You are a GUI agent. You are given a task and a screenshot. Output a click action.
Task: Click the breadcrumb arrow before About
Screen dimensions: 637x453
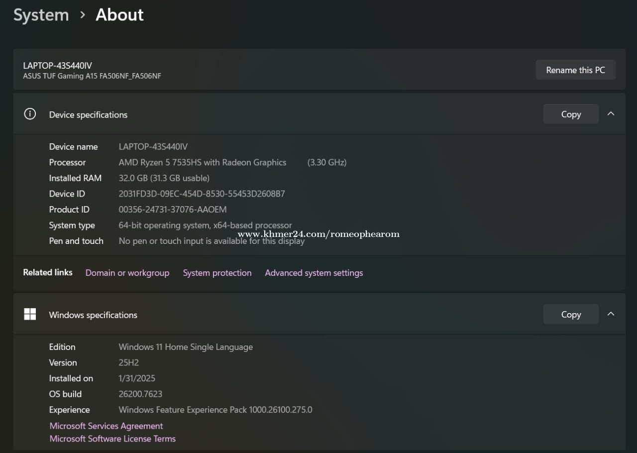[x=83, y=15]
